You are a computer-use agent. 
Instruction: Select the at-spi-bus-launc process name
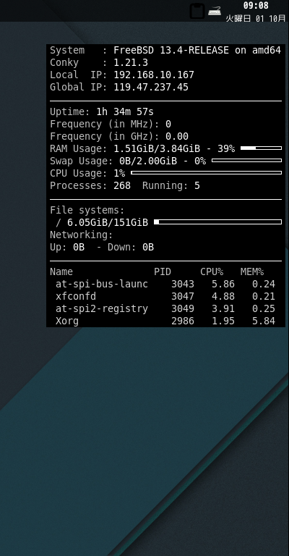pyautogui.click(x=102, y=284)
